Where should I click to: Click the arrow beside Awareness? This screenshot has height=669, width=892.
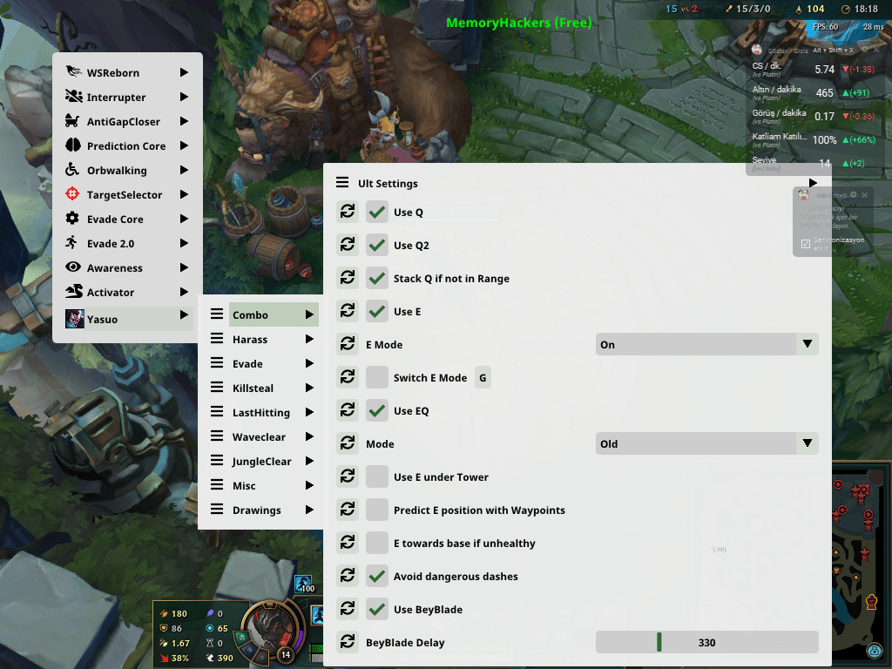(184, 267)
